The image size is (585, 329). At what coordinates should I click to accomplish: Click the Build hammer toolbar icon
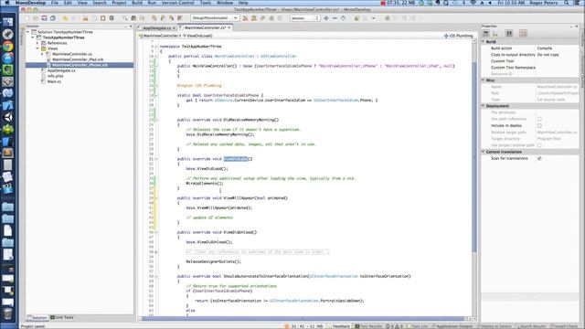coord(245,18)
